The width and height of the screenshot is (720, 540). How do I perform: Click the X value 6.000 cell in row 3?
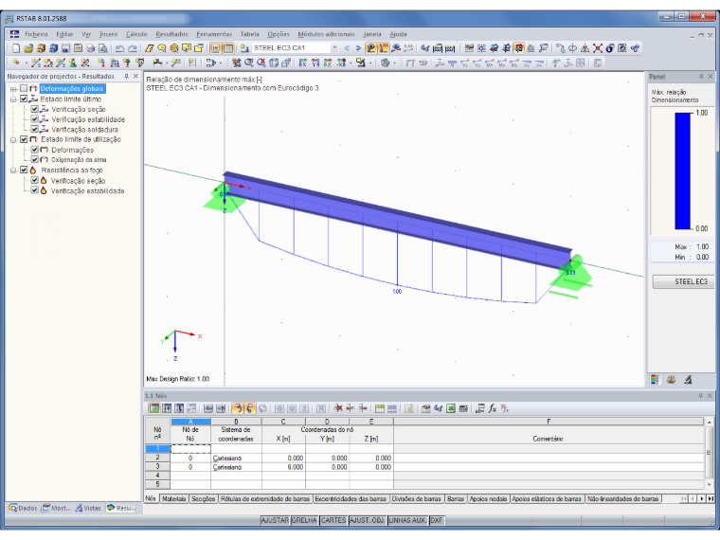tap(283, 467)
